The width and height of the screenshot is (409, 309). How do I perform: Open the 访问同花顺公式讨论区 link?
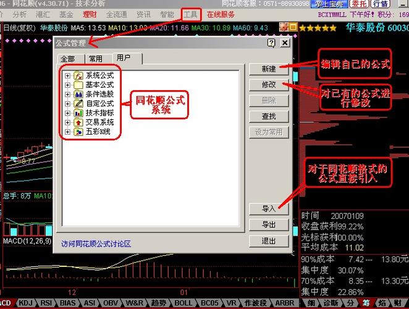[96, 244]
